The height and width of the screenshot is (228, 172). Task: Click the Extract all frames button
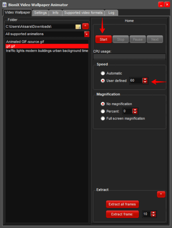122,204
